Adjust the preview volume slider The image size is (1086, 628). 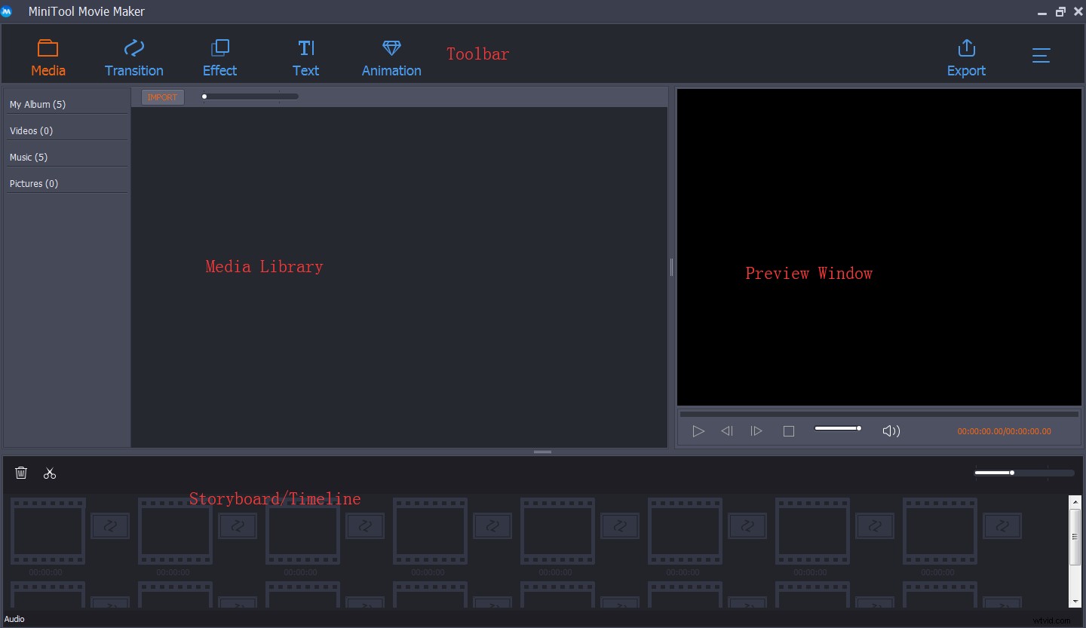(837, 427)
